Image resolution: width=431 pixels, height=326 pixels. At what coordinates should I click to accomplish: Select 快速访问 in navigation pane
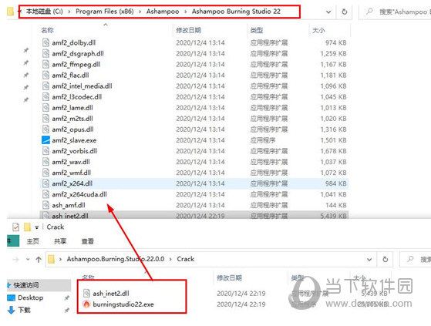(x=26, y=285)
